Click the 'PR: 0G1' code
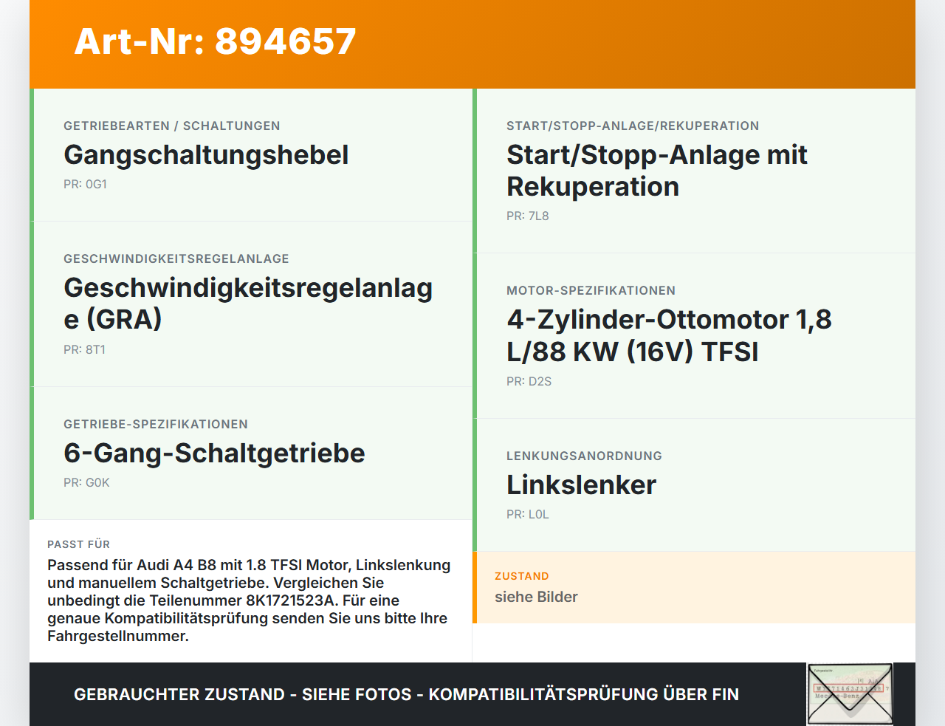 coord(85,185)
